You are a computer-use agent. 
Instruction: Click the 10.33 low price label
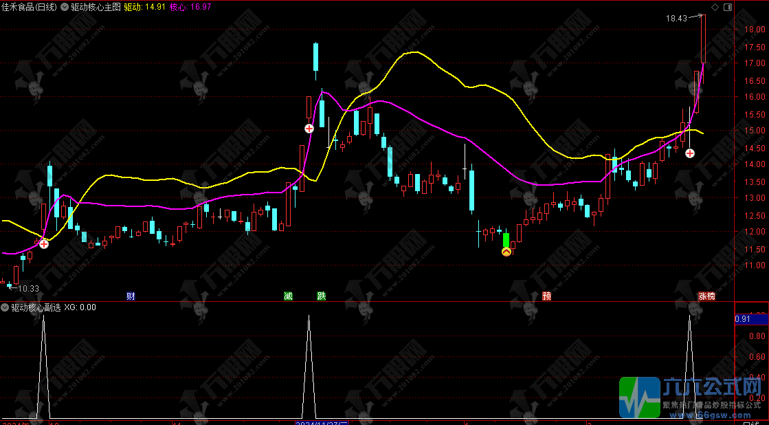tap(27, 289)
